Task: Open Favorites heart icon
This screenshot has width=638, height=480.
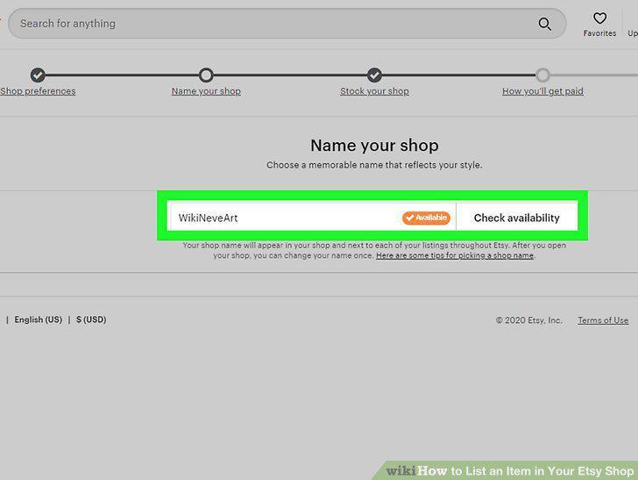Action: [x=599, y=18]
